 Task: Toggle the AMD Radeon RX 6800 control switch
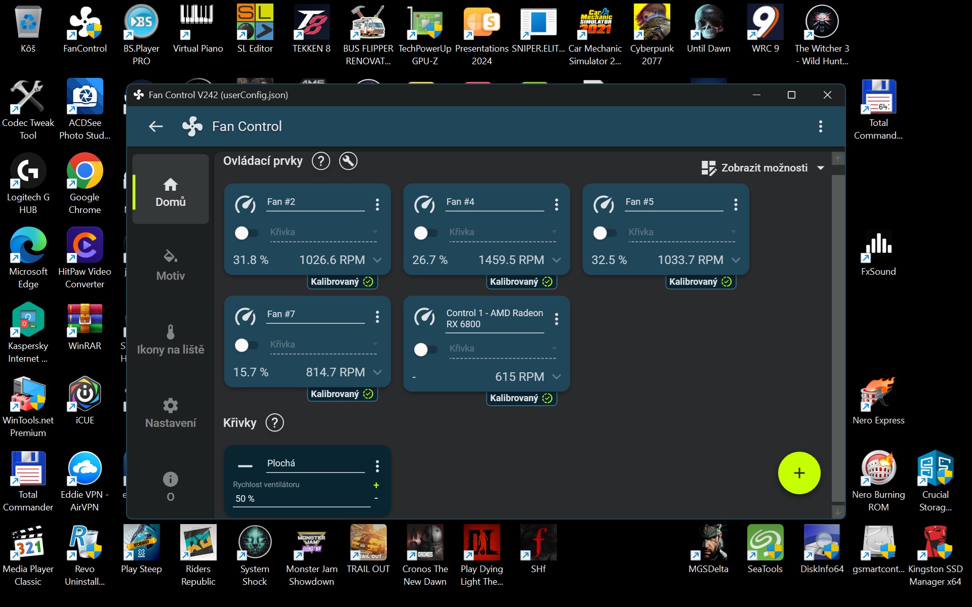425,349
